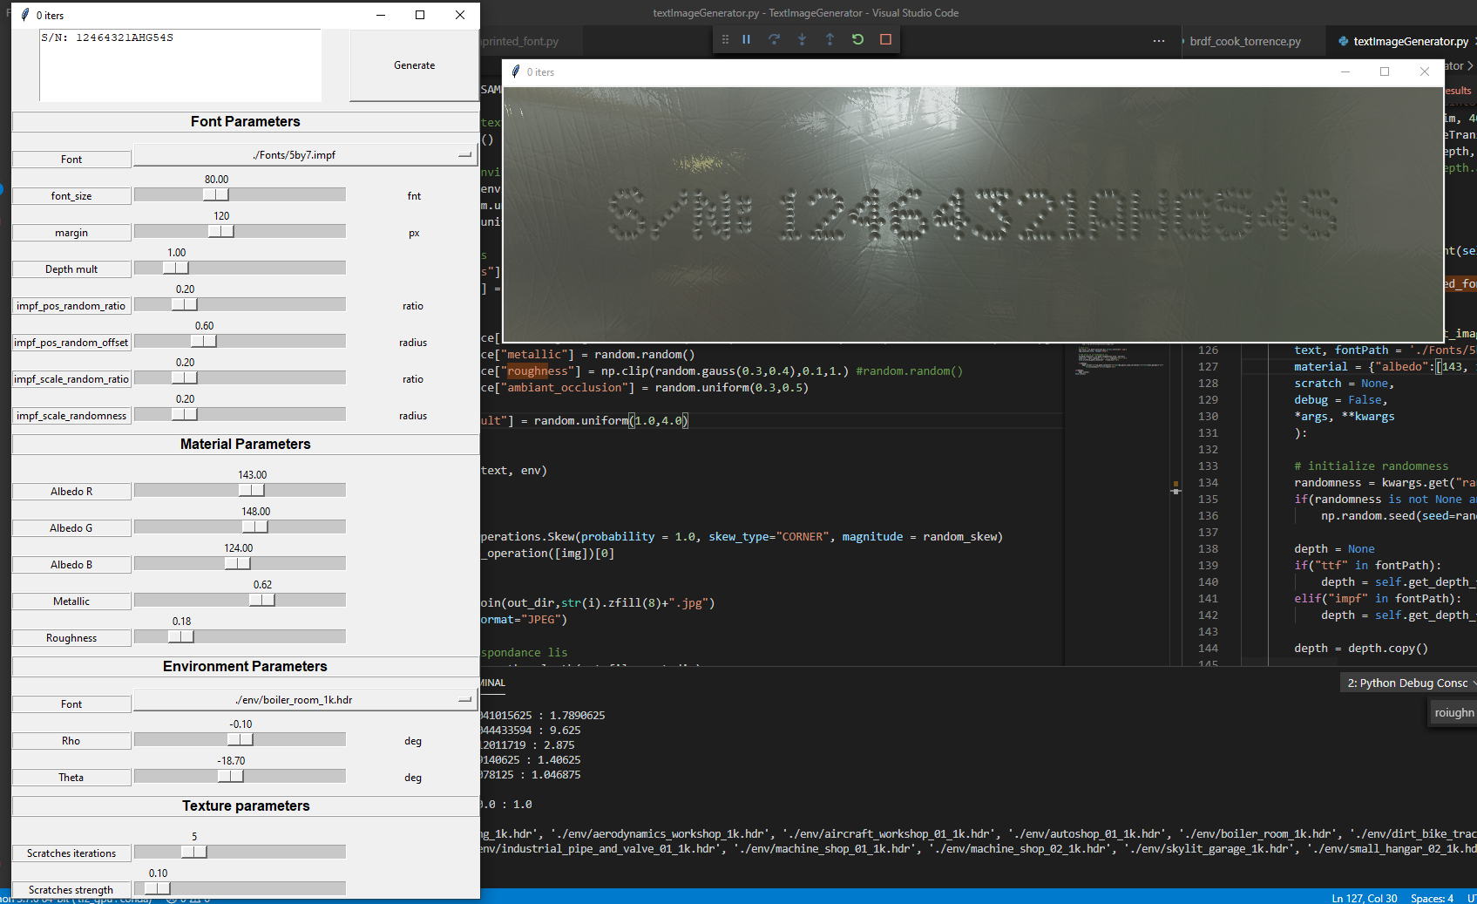Click the Environment Parameters header

click(245, 666)
